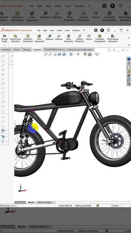The height and width of the screenshot is (233, 131).
Task: Open the View menu
Action: [x=52, y=30]
